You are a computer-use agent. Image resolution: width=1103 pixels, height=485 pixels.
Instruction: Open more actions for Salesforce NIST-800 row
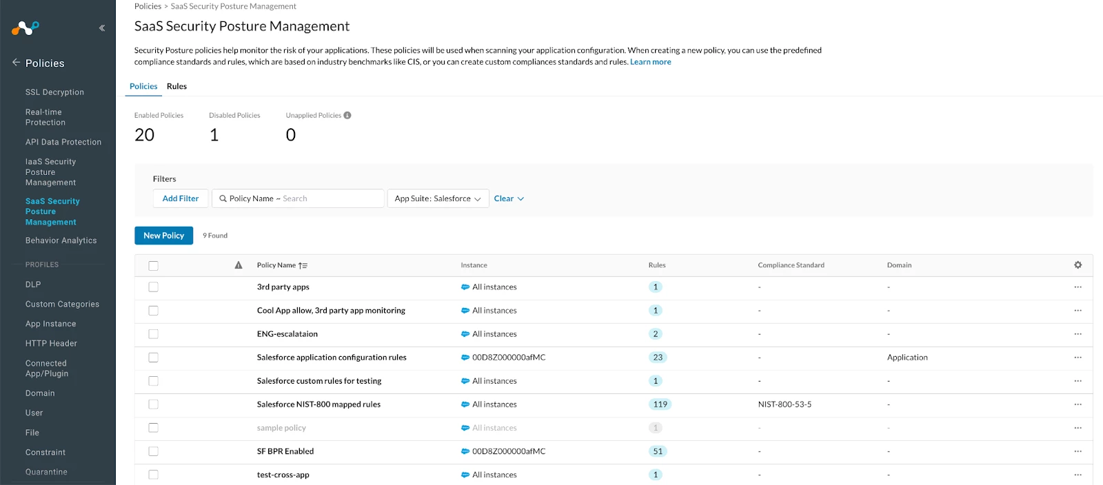click(1078, 404)
